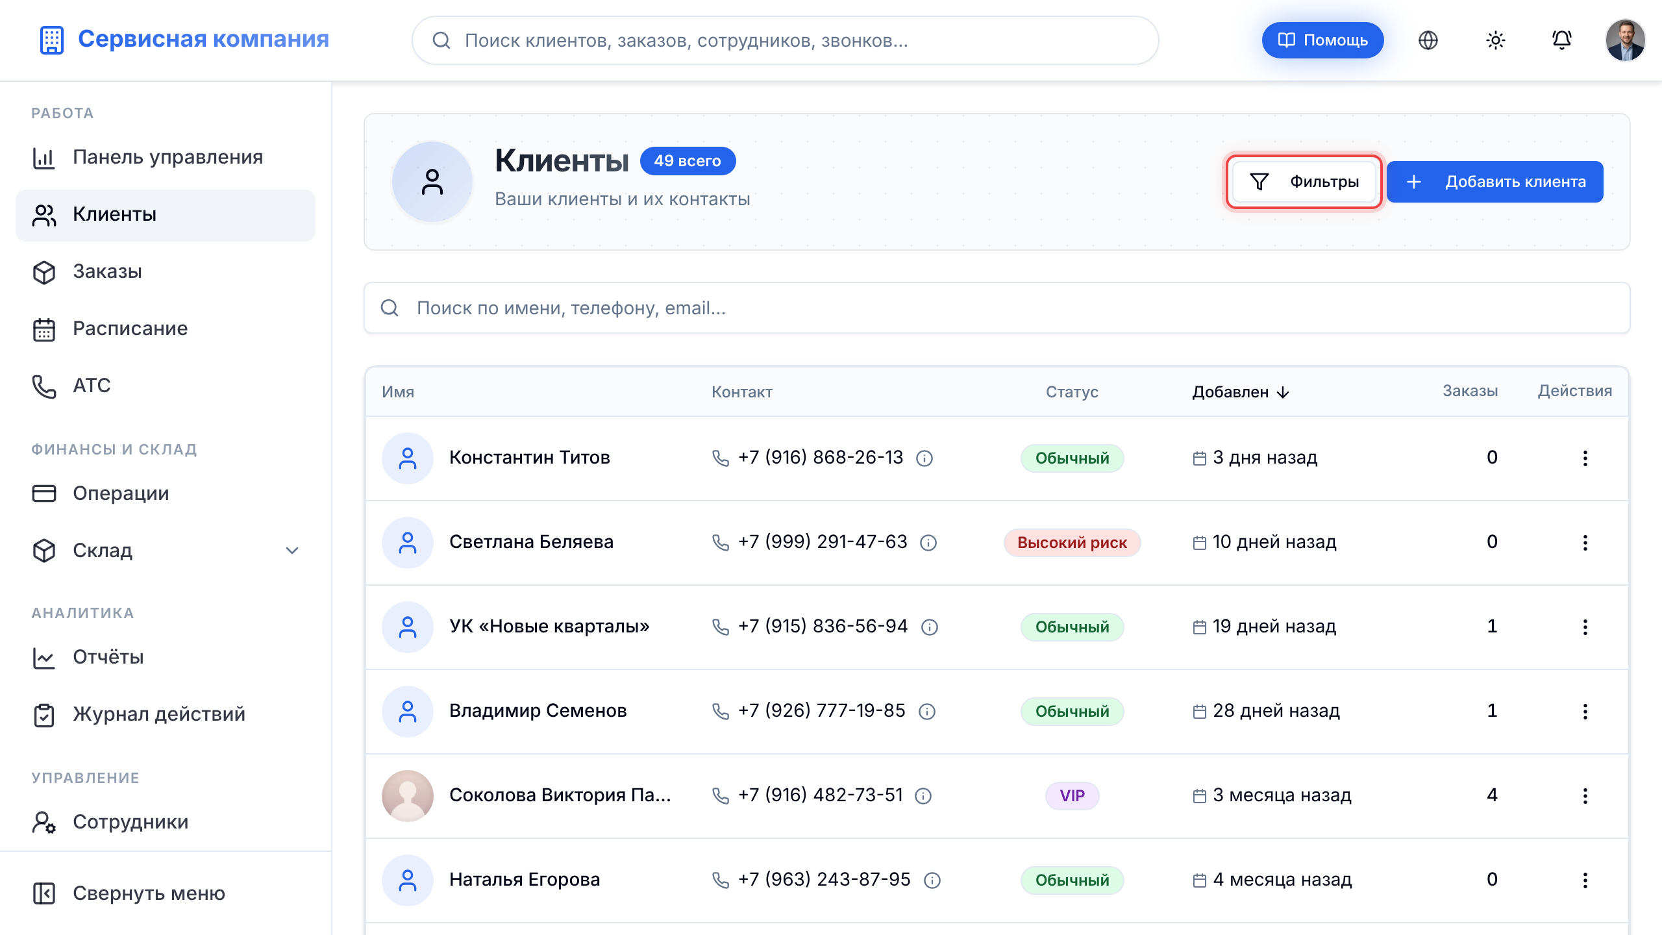The width and height of the screenshot is (1662, 935).
Task: Click info icon next to +7 (915) 836-56-94
Action: (930, 627)
